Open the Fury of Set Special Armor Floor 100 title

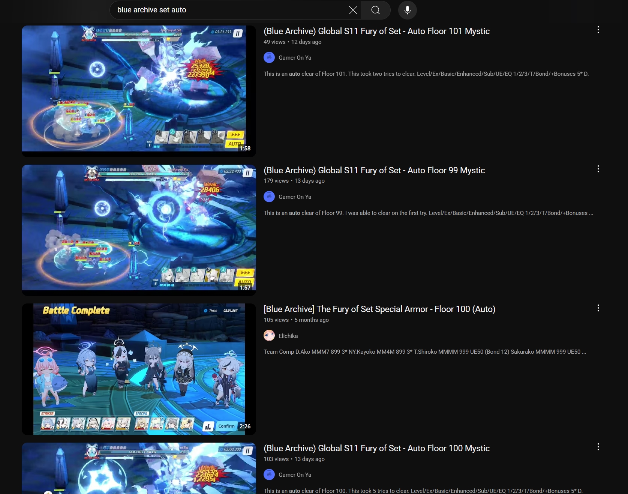coord(379,309)
